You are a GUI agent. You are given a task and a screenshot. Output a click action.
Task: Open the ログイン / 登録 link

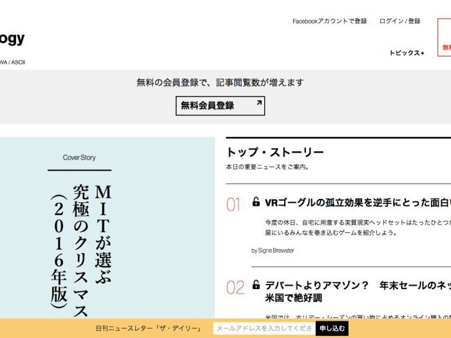tap(399, 21)
